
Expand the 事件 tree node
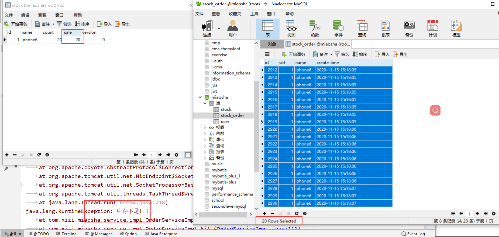(205, 140)
